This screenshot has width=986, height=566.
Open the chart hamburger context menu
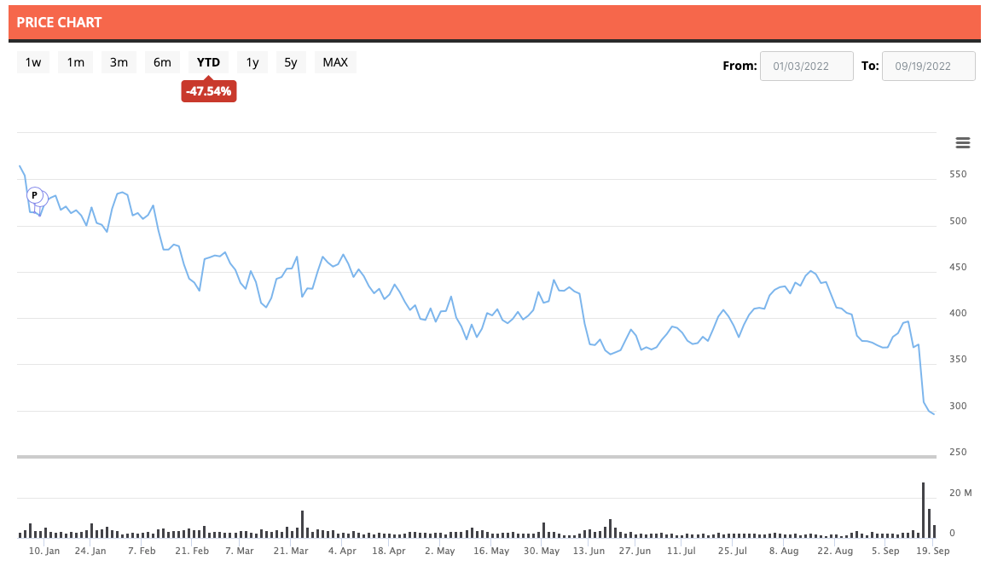tap(963, 142)
